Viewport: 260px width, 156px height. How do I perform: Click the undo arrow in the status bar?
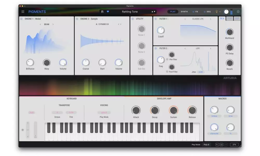pyautogui.click(x=217, y=145)
